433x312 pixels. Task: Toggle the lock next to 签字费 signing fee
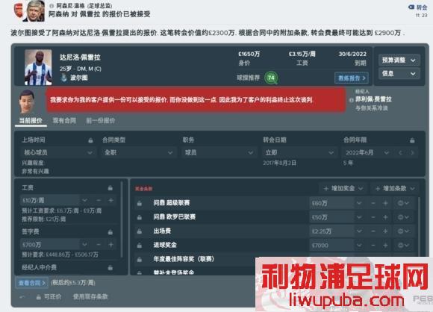tap(110, 232)
